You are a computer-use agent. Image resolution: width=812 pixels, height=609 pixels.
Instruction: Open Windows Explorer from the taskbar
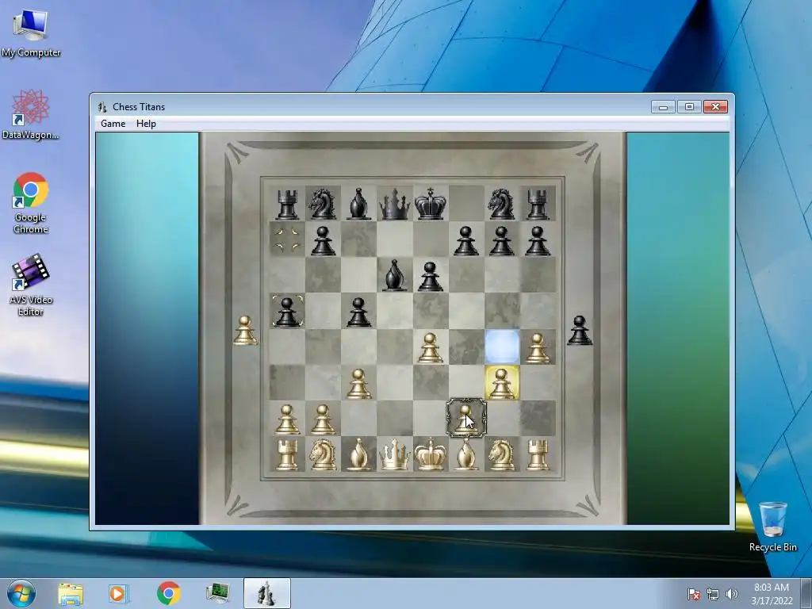pos(71,593)
